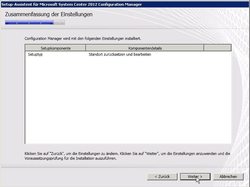
Task: Click the "Komponentendetails" column header
Action: 145,48
